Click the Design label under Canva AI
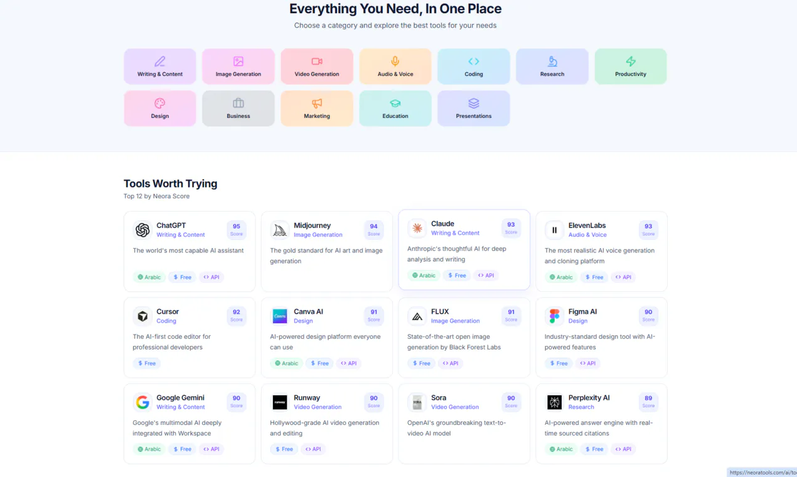Image resolution: width=797 pixels, height=477 pixels. click(303, 321)
